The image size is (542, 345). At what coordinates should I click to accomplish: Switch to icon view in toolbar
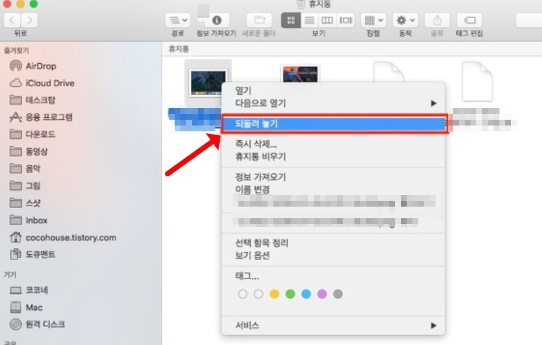click(291, 20)
